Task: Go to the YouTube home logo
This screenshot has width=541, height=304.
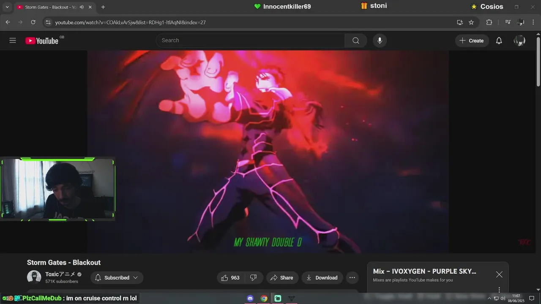Action: pyautogui.click(x=42, y=41)
